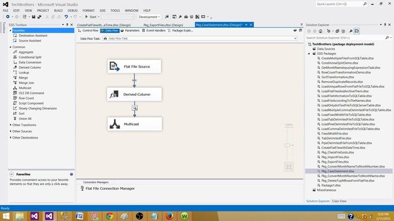Select the Lookup transform in the toolbox
This screenshot has width=394, height=221.
click(23, 72)
